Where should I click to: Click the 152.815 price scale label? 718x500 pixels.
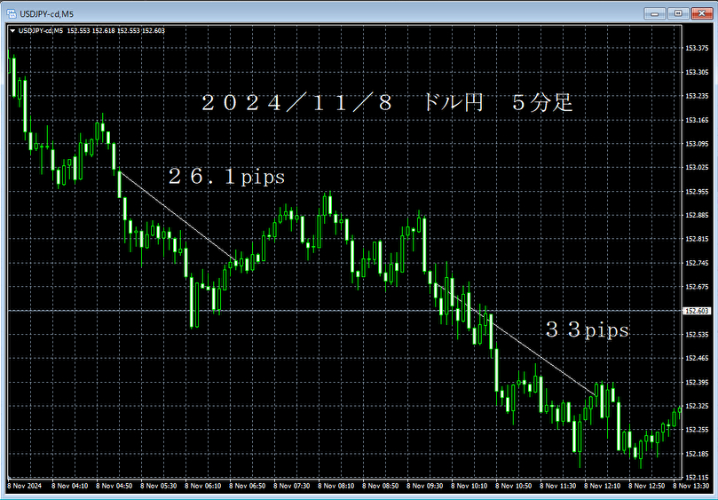697,239
